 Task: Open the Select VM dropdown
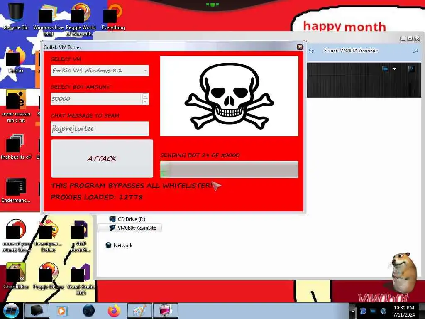coord(100,71)
